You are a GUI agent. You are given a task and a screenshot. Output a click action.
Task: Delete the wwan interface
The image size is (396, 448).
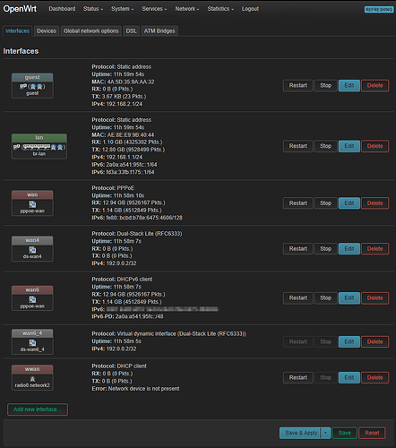375,377
